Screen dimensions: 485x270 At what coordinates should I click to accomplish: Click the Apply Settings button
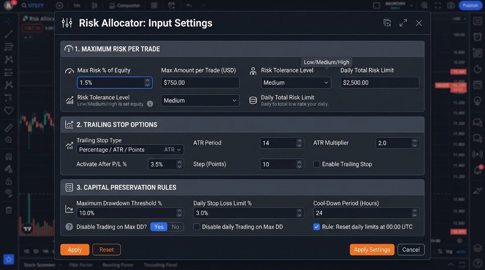372,250
